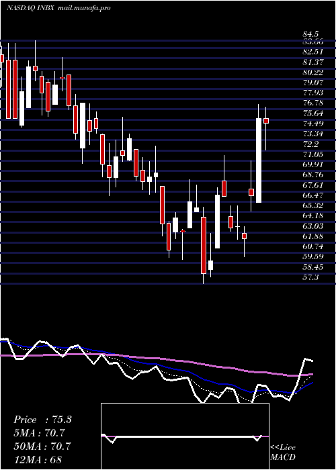Select the 72.2 price axis label

click(x=310, y=144)
